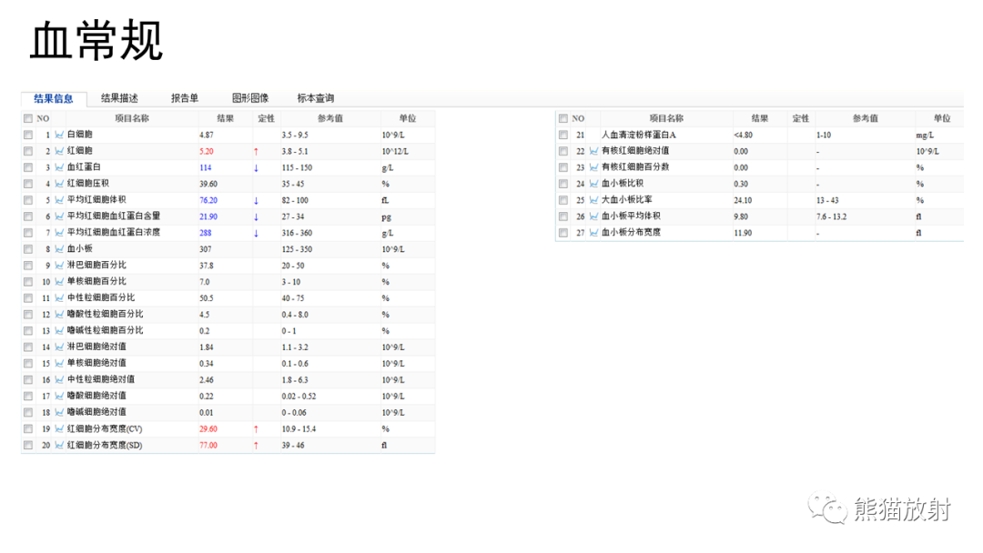Click the blue result value 114
The width and height of the screenshot is (983, 553).
[205, 168]
